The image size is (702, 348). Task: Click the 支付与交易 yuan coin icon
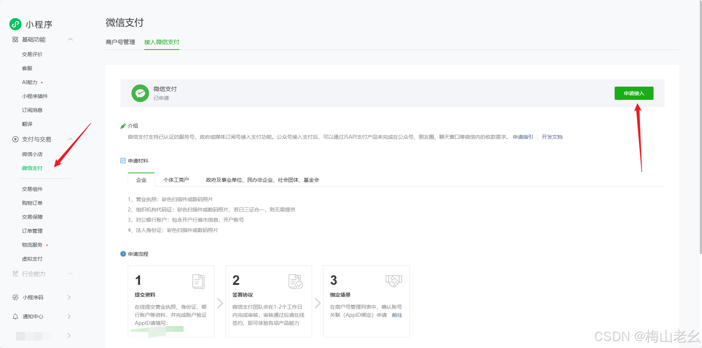[15, 139]
